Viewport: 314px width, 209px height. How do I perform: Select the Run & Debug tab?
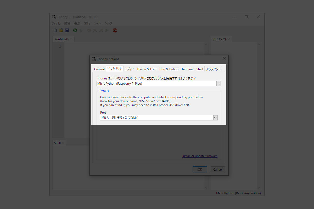(169, 69)
